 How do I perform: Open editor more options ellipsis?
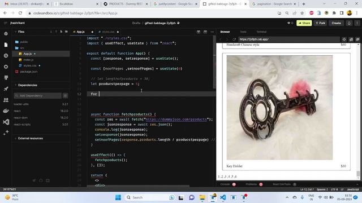coord(212,32)
